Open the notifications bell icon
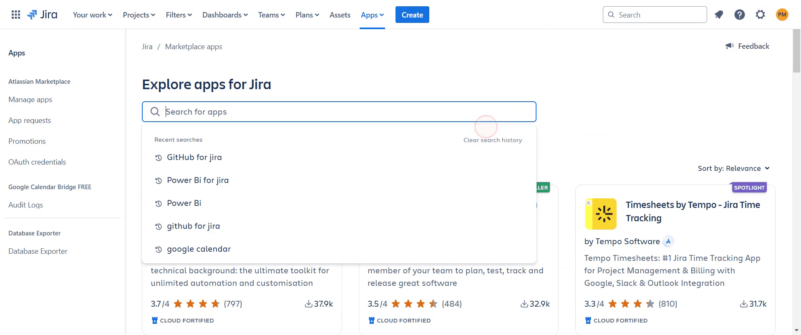 click(719, 15)
